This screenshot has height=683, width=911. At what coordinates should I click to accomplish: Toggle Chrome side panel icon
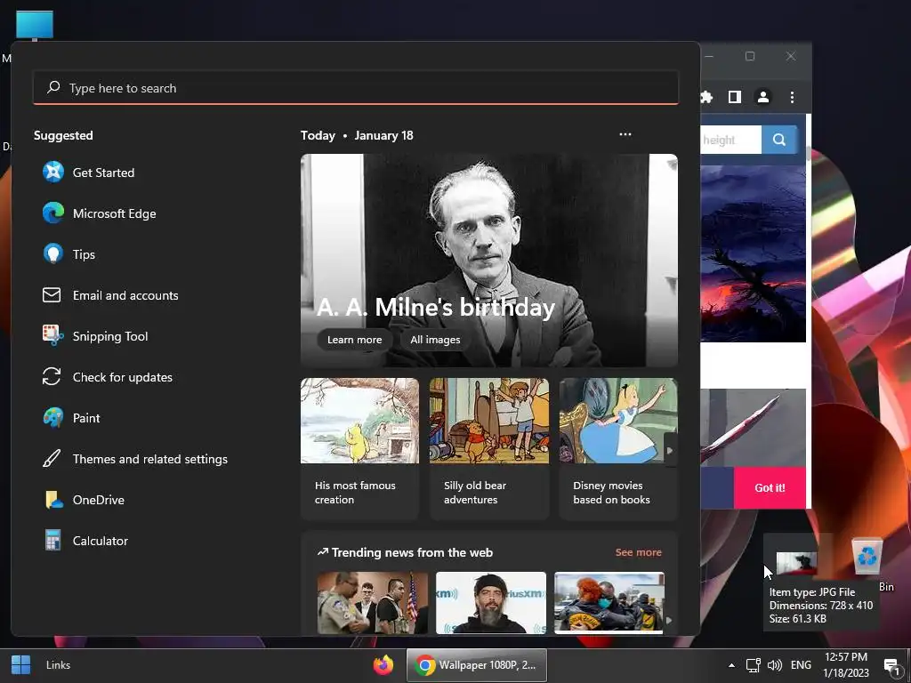tap(735, 97)
